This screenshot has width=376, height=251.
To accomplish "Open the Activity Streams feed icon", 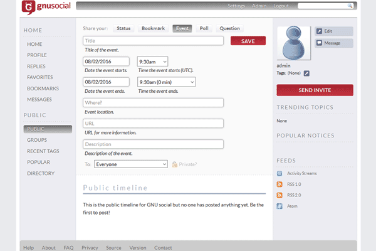I will click(x=280, y=173).
